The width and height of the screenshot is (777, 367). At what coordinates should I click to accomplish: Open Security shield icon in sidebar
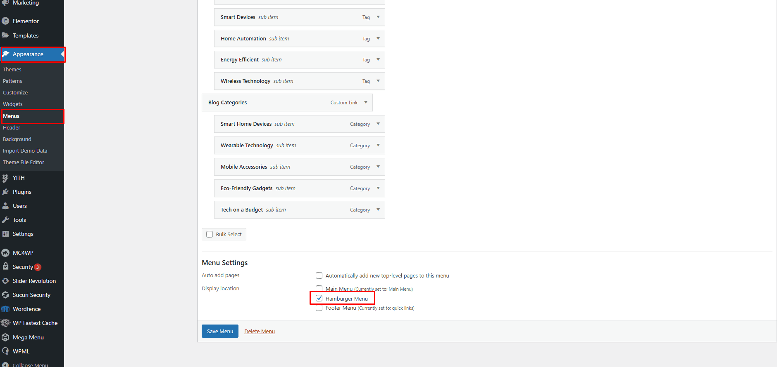(x=5, y=267)
